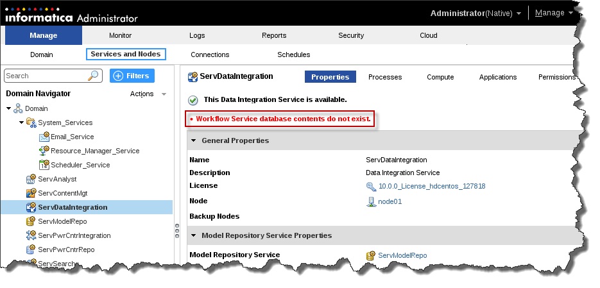This screenshot has height=288, width=600.
Task: Select the Services and Nodes sub-tab
Action: [x=126, y=55]
